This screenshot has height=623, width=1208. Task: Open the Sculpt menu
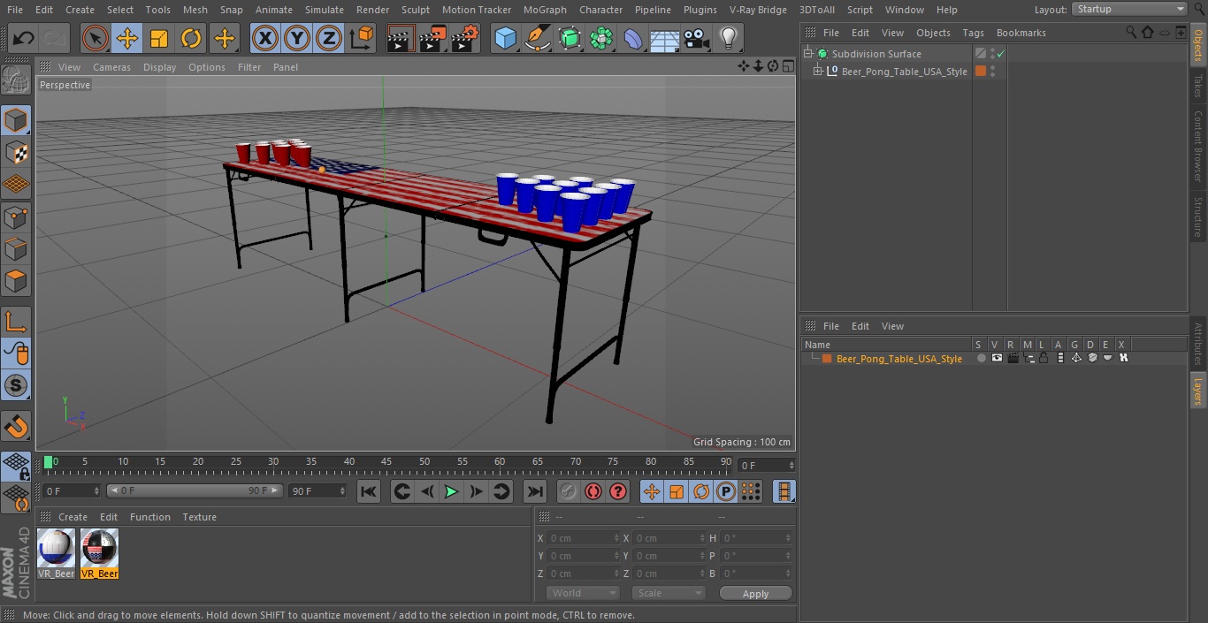(415, 10)
